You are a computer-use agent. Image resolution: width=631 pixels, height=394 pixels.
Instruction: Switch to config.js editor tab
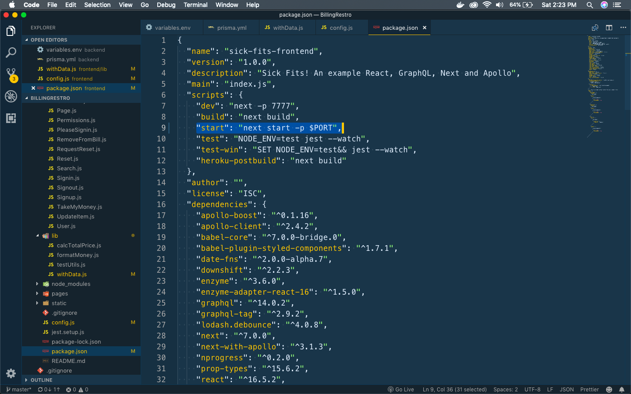tap(341, 28)
